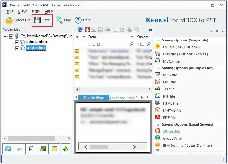Toggle the sent.mbox checkbox

point(17,48)
